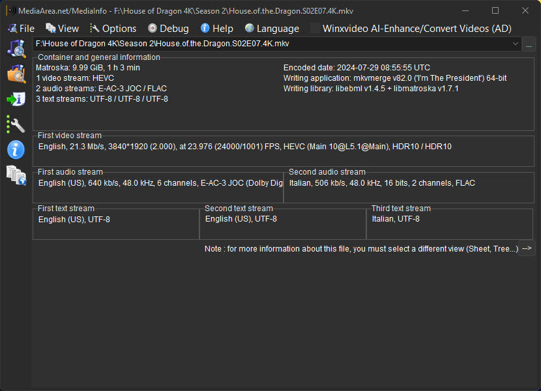Click the '-->' button to change view

[x=527, y=248]
